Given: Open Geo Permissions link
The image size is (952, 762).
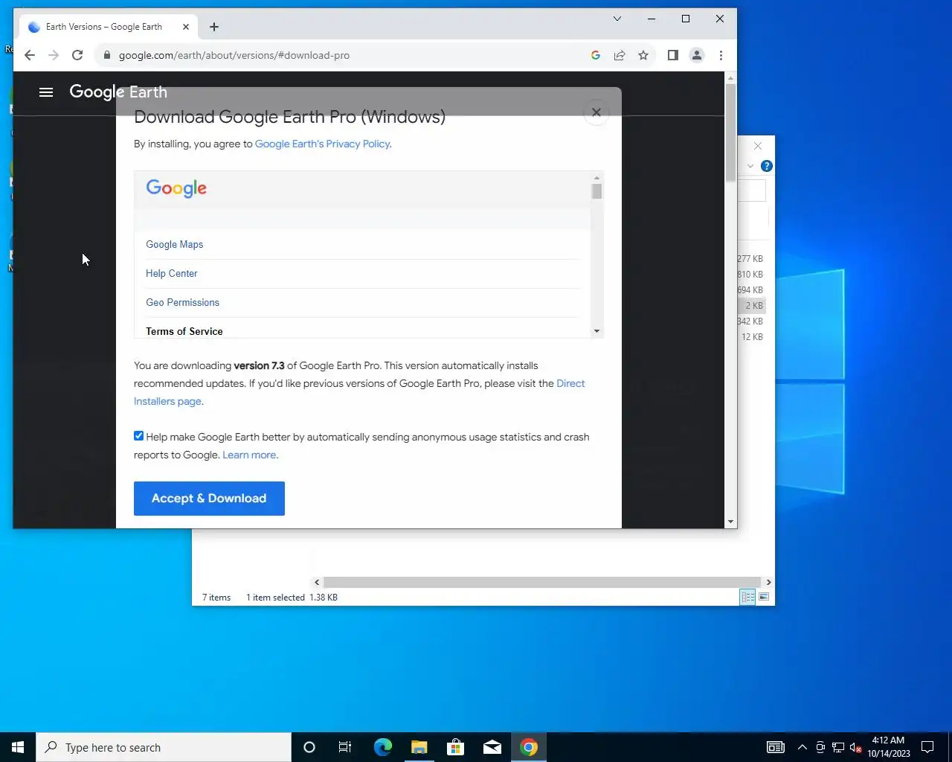Looking at the screenshot, I should [x=182, y=302].
